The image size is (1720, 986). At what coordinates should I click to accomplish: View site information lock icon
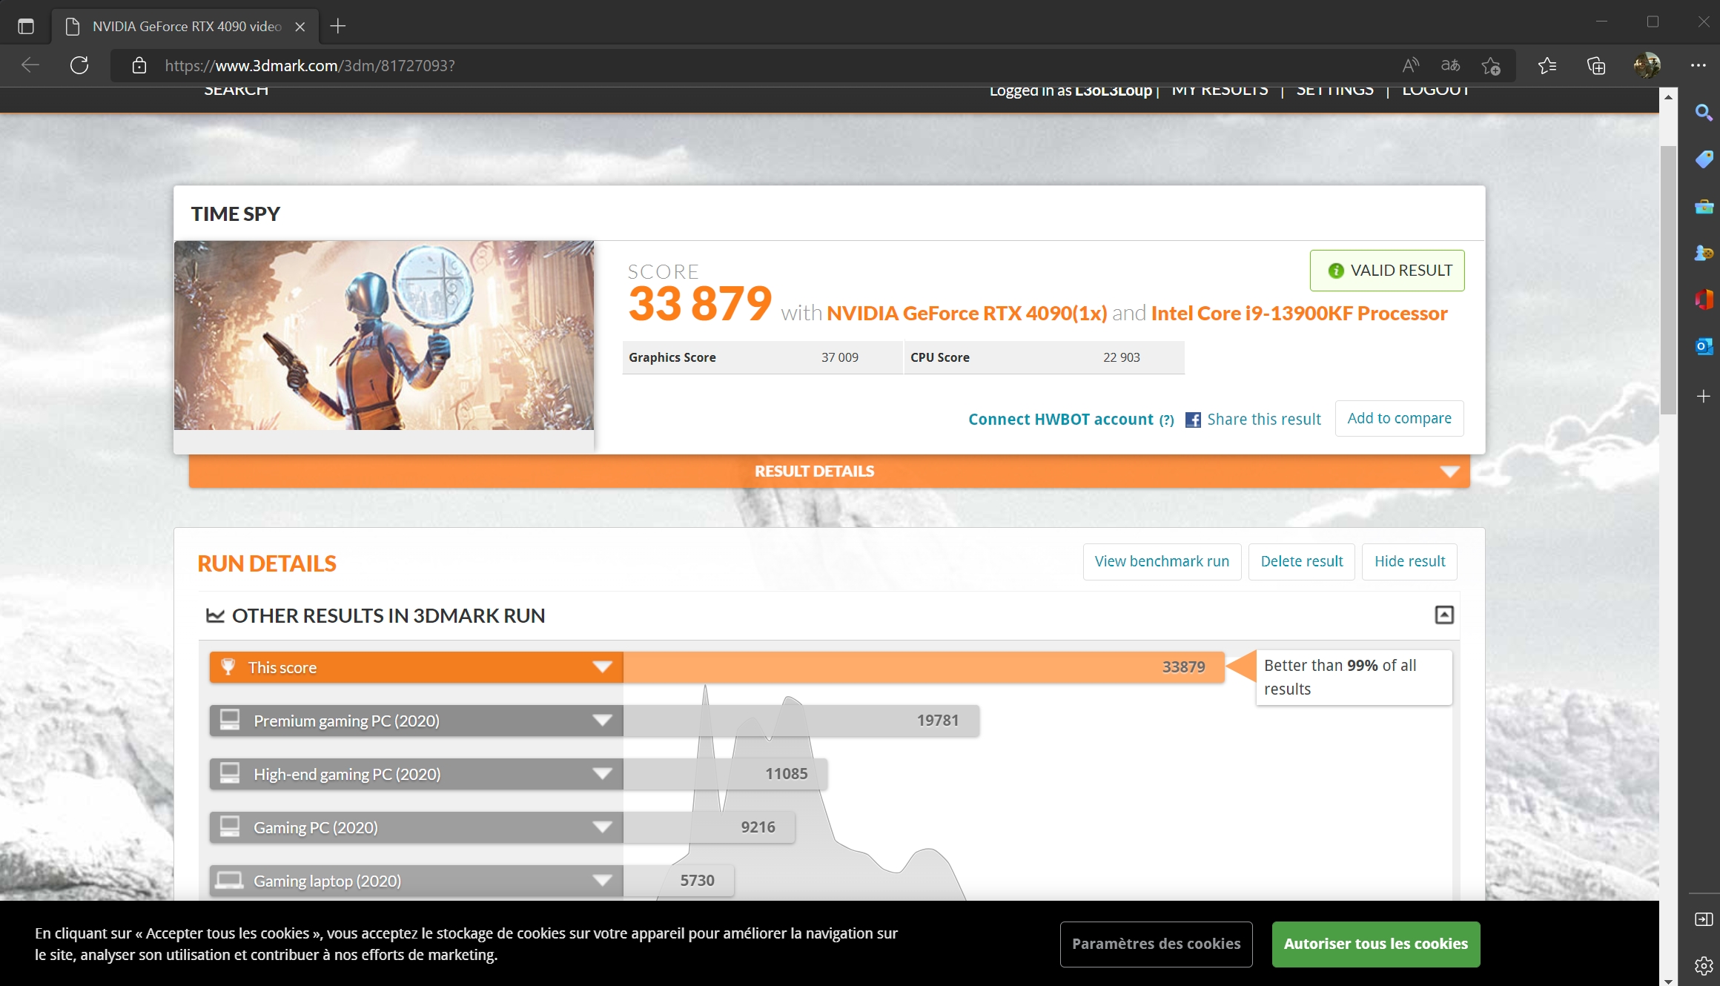[139, 66]
